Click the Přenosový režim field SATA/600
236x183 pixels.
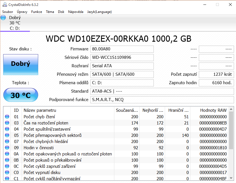[x=122, y=74]
